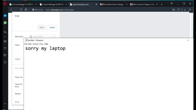Open Notepad View menu
This screenshot has width=196, height=110.
coord(41,44)
